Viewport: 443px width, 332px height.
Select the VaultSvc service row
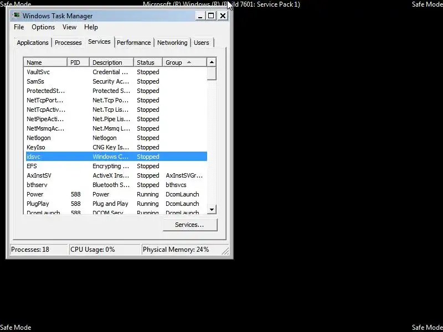(x=116, y=72)
